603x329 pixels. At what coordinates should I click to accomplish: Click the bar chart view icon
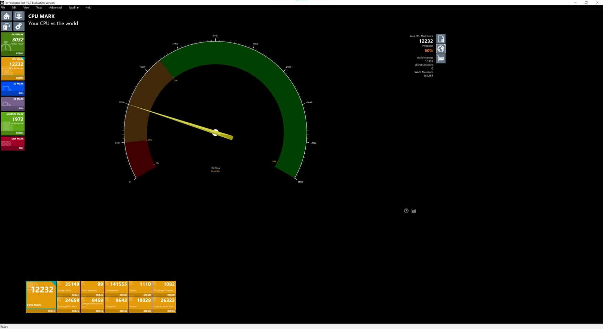[x=414, y=211]
